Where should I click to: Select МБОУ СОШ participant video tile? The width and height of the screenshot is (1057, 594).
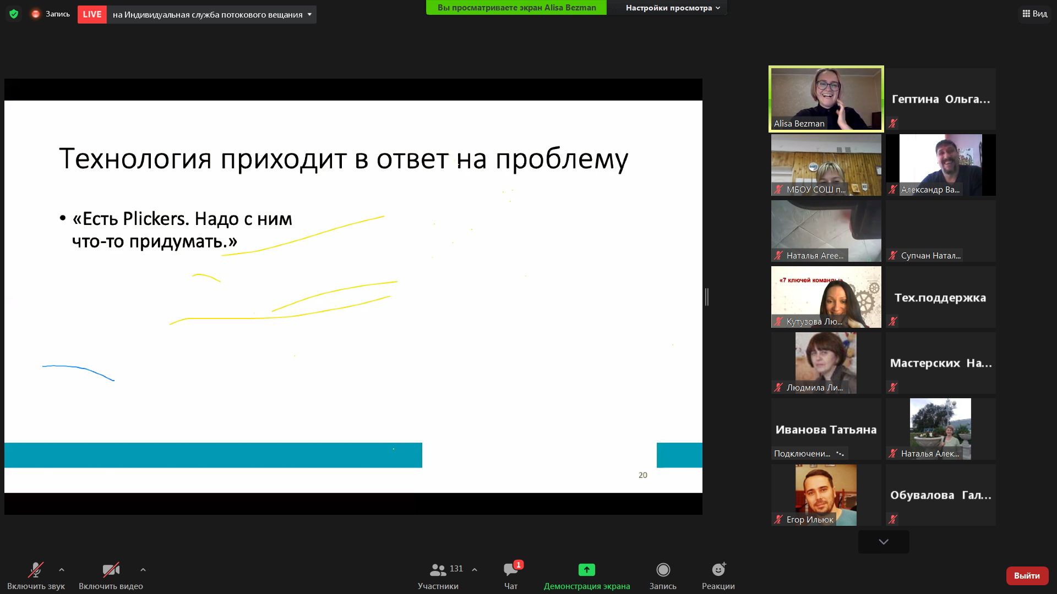(826, 165)
